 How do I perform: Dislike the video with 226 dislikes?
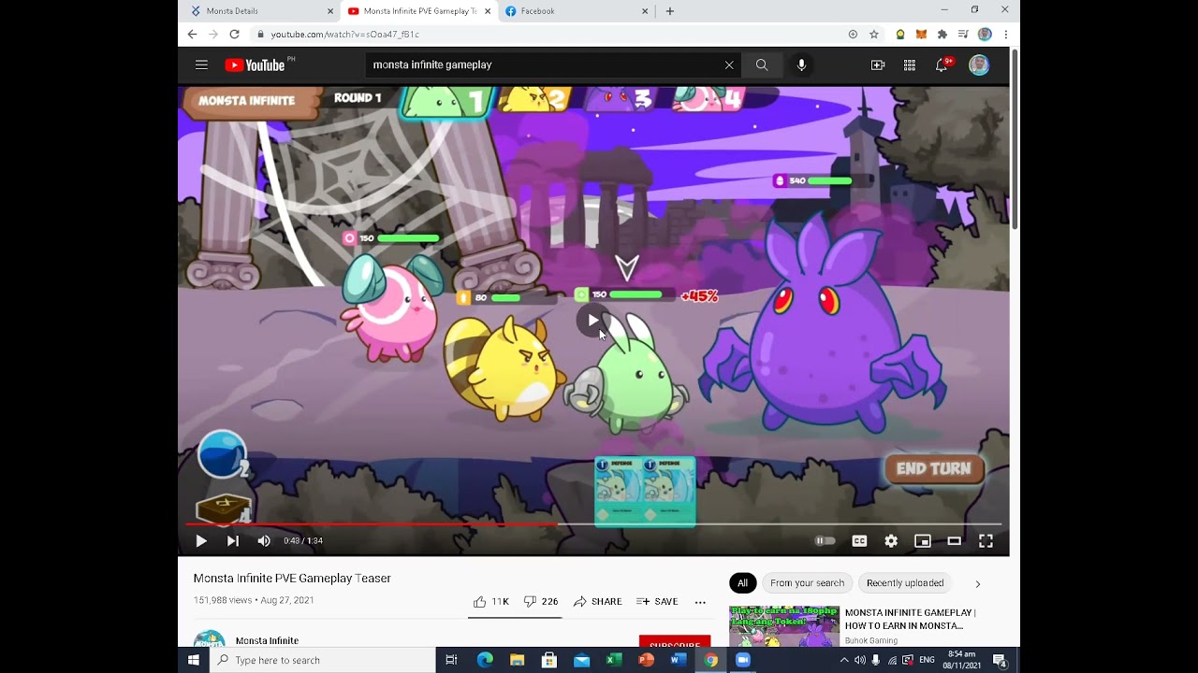pyautogui.click(x=541, y=601)
